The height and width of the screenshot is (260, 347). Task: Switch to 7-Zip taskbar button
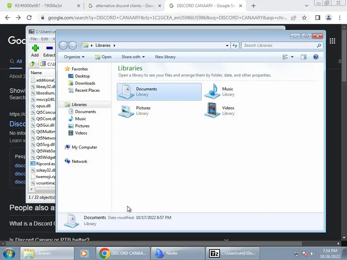[232, 253]
